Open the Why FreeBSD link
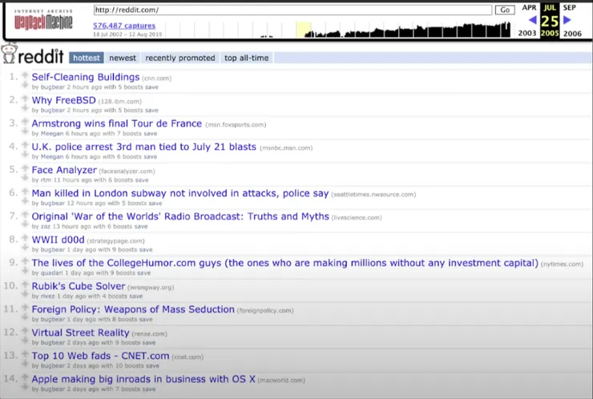The width and height of the screenshot is (593, 399). click(63, 100)
